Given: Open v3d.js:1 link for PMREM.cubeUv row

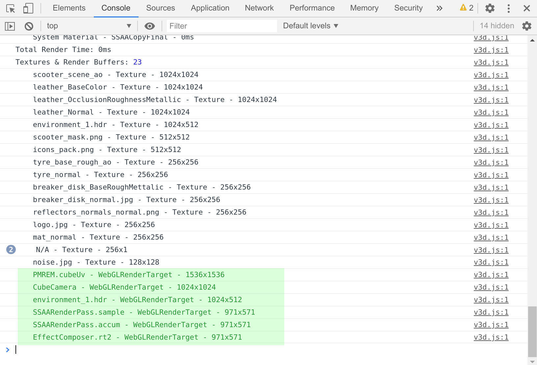Looking at the screenshot, I should [491, 275].
